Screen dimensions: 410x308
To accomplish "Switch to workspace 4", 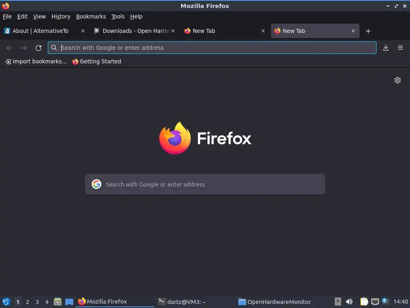I will (x=47, y=302).
